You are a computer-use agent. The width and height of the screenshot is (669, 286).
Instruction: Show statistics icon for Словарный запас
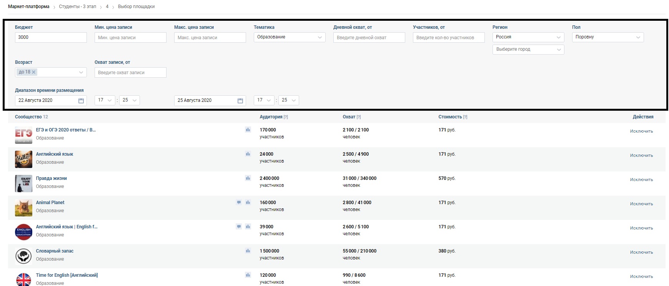(248, 251)
